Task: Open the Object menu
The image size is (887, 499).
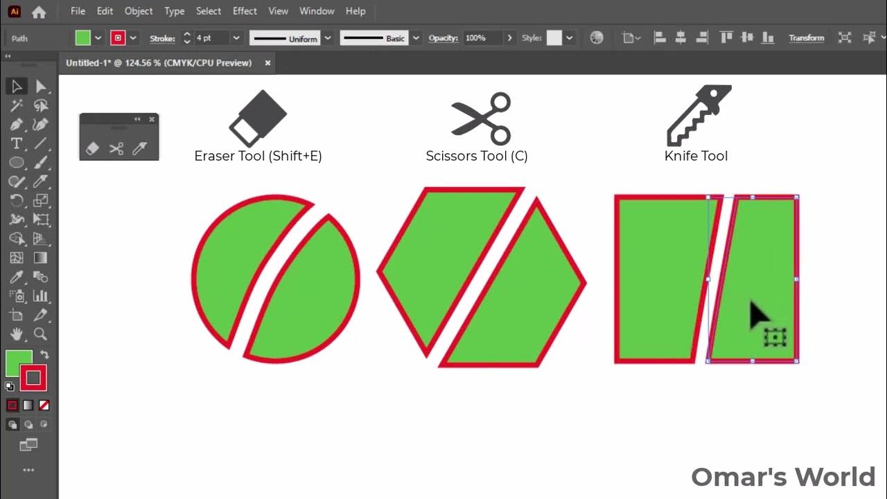Action: point(139,11)
